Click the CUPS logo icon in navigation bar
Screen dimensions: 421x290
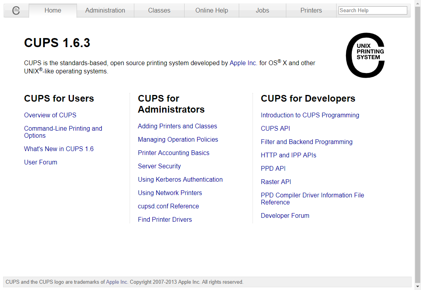[x=16, y=11]
